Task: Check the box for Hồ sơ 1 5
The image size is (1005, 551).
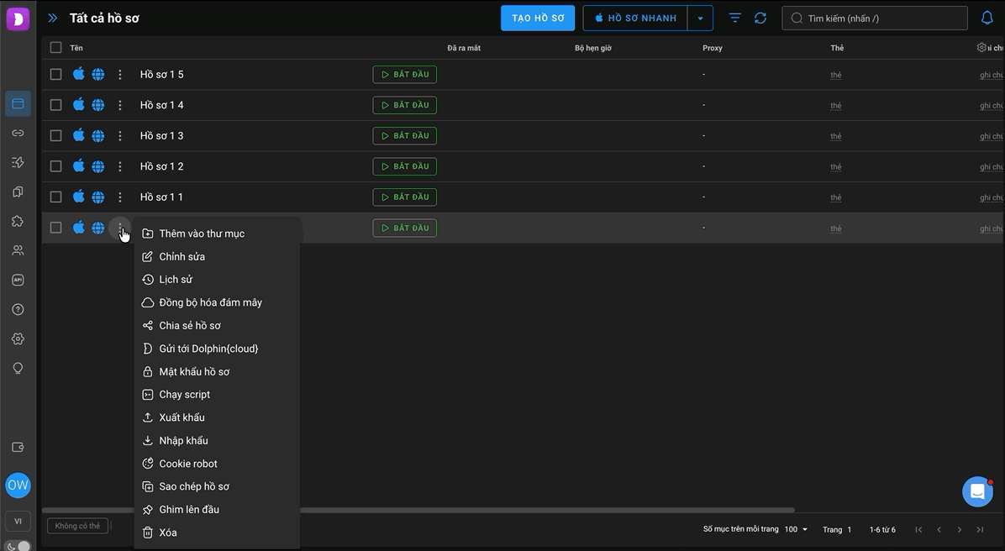Action: [x=55, y=74]
